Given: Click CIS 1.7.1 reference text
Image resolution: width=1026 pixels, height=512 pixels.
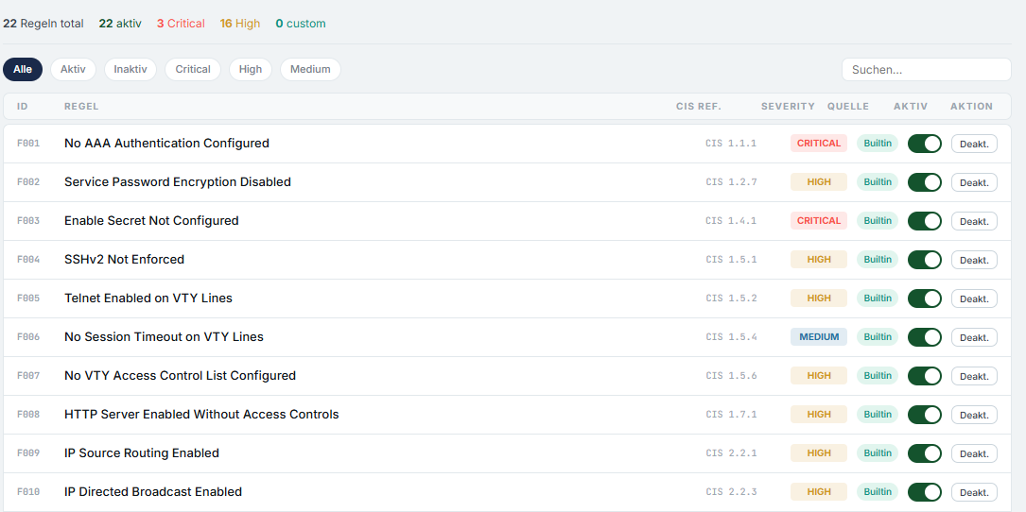Looking at the screenshot, I should click(731, 415).
